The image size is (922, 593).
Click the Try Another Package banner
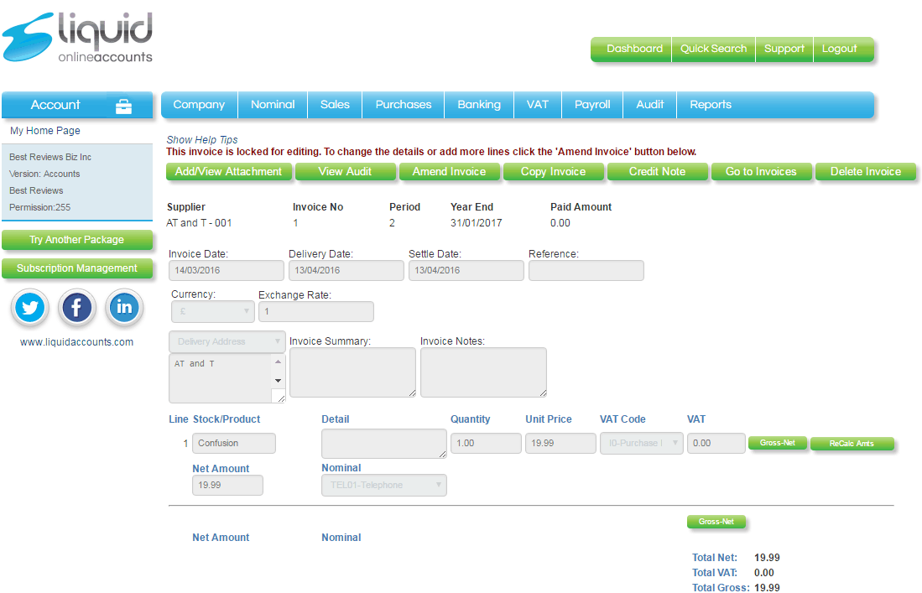click(76, 240)
